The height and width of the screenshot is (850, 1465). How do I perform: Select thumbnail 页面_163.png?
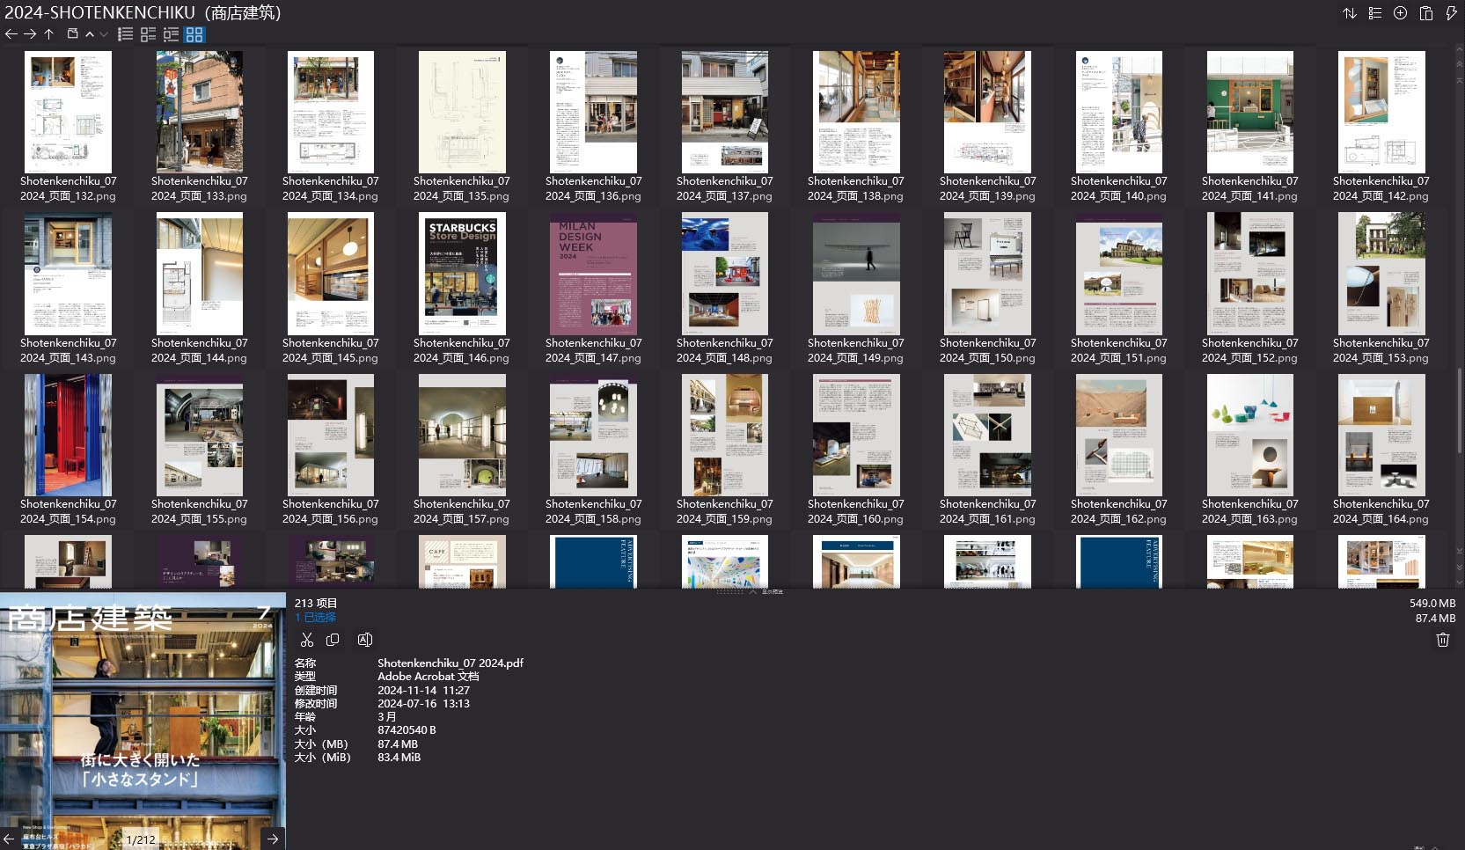coord(1250,435)
